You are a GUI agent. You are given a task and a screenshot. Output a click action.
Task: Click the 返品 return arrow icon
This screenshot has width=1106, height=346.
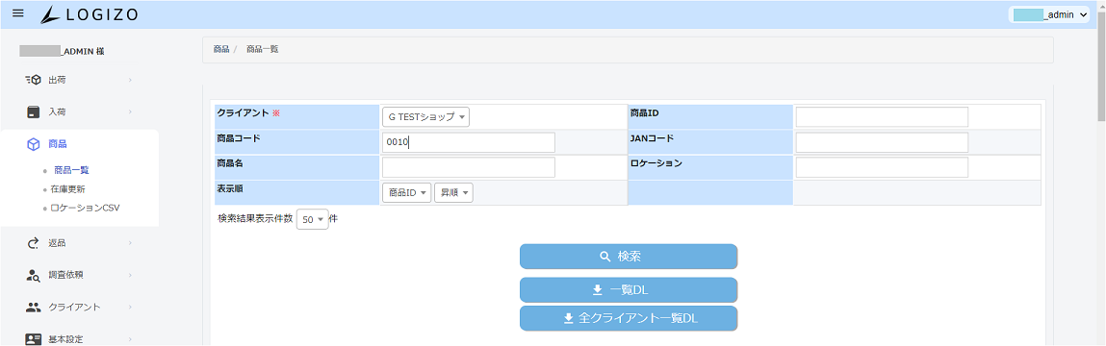click(33, 243)
